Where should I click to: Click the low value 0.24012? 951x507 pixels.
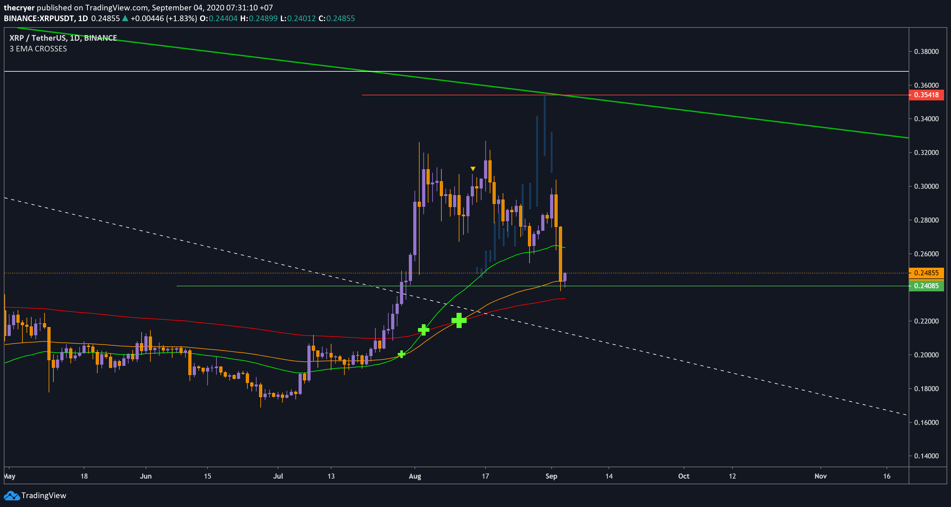point(302,18)
